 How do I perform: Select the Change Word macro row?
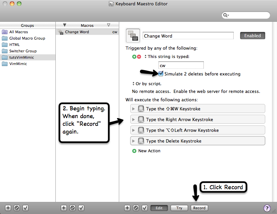(x=87, y=32)
